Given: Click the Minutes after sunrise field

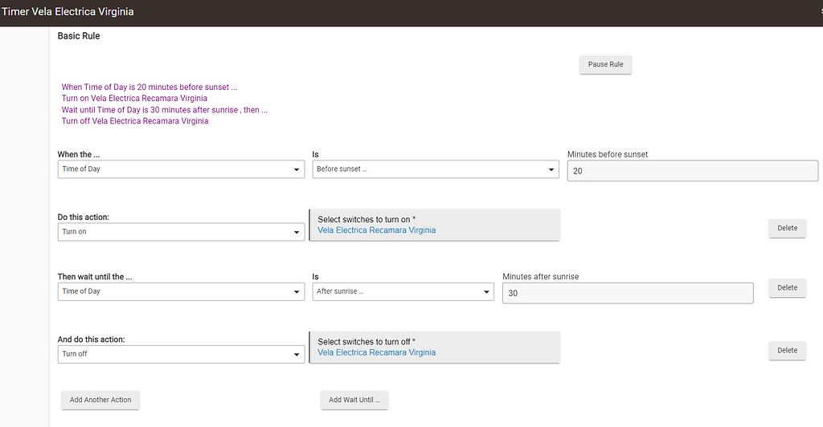Looking at the screenshot, I should tap(627, 294).
